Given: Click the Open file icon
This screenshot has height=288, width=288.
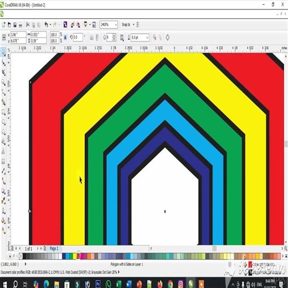Looking at the screenshot, I should pos(9,24).
